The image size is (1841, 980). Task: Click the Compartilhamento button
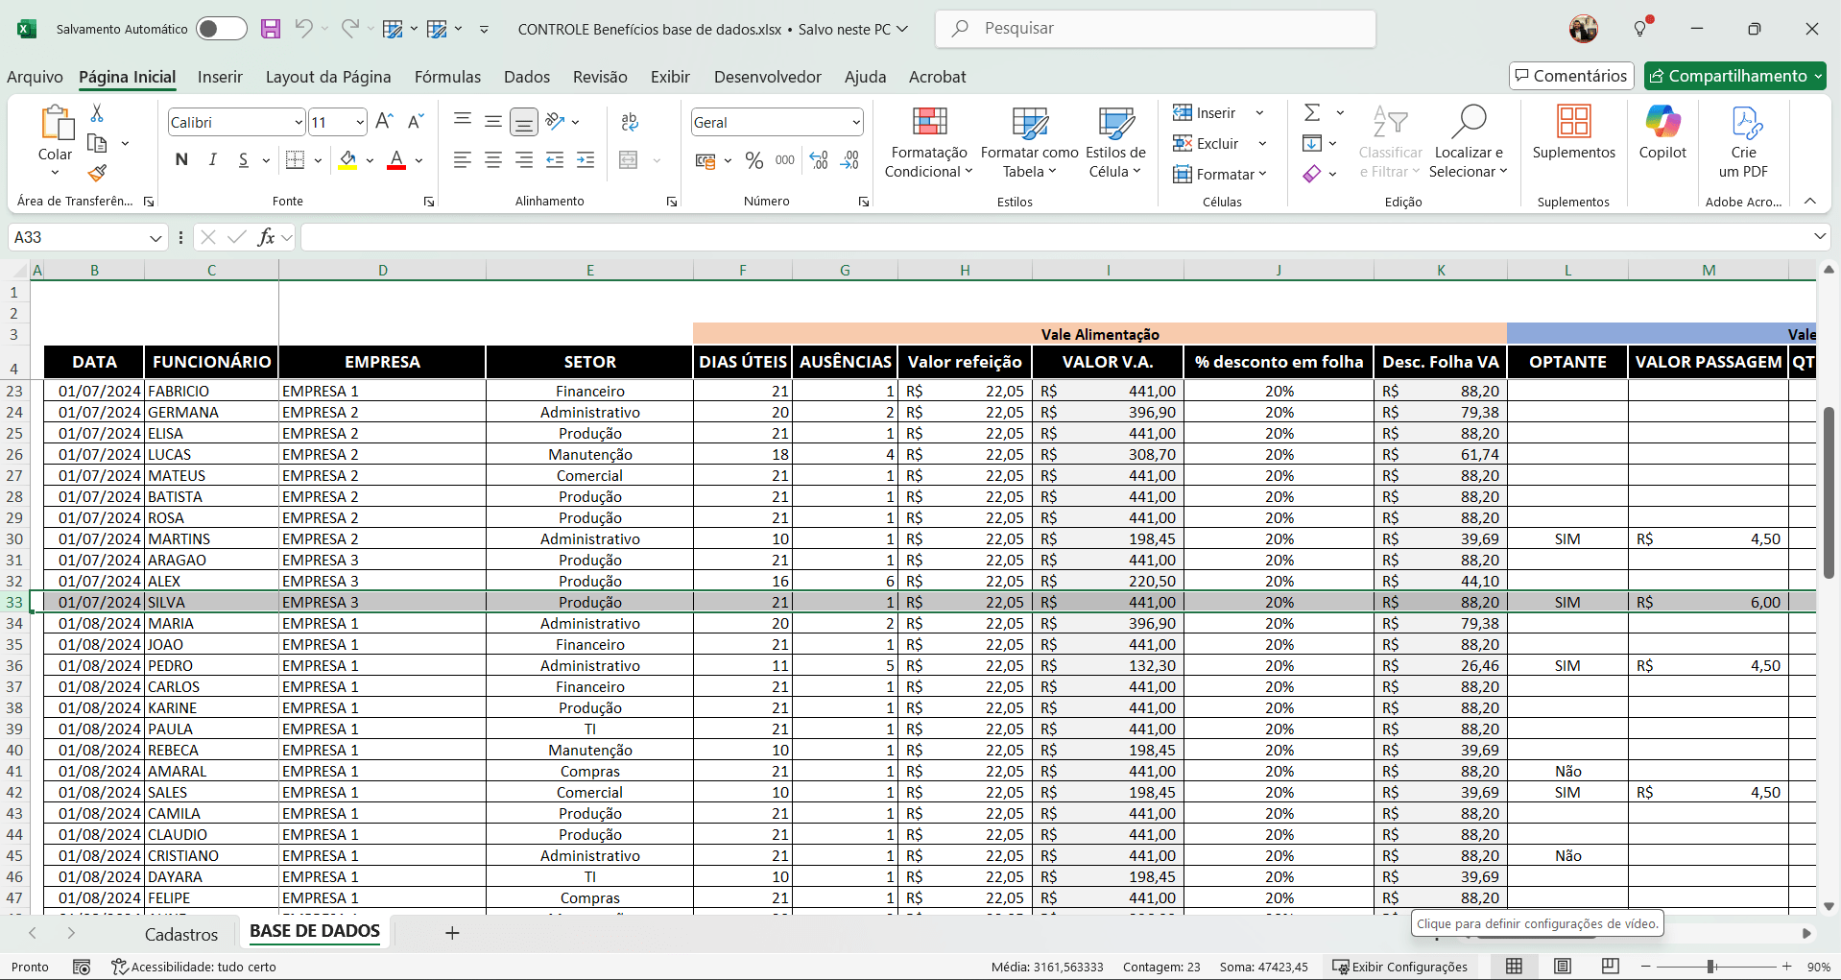1735,76
